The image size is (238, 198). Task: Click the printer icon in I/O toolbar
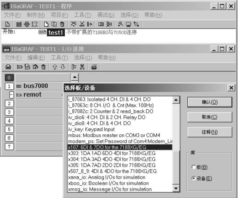click(94, 67)
